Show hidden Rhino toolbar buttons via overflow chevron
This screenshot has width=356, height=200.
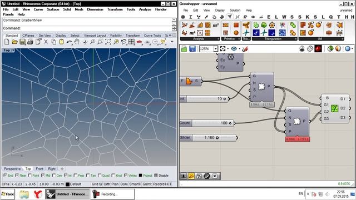[172, 42]
